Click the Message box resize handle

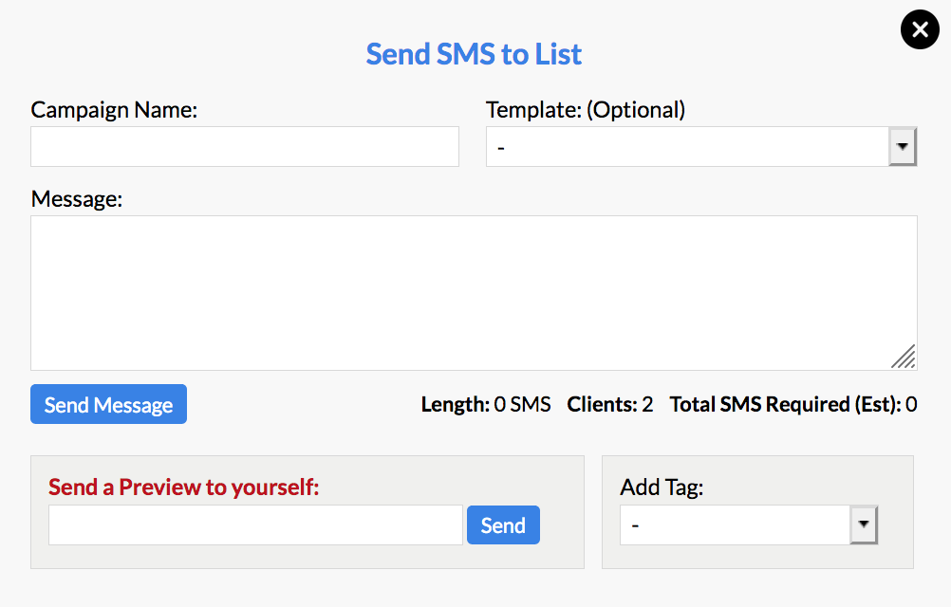pos(904,357)
